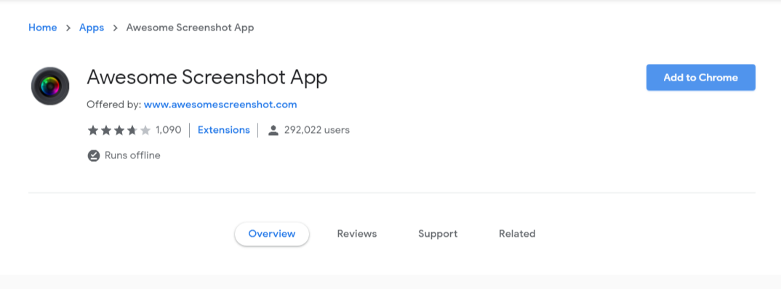The height and width of the screenshot is (289, 781).
Task: Click the star rating row
Action: tap(119, 130)
